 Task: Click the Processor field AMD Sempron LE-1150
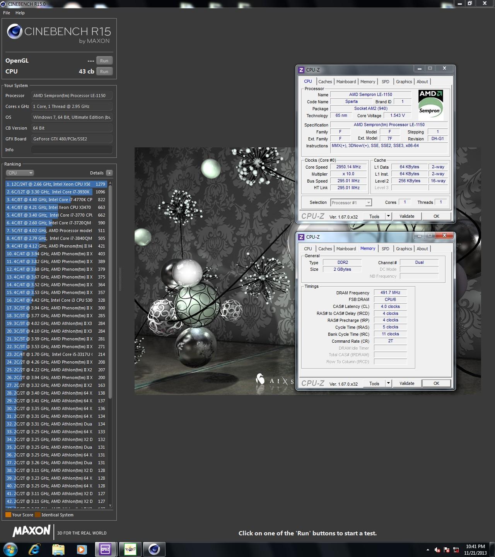[x=72, y=96]
